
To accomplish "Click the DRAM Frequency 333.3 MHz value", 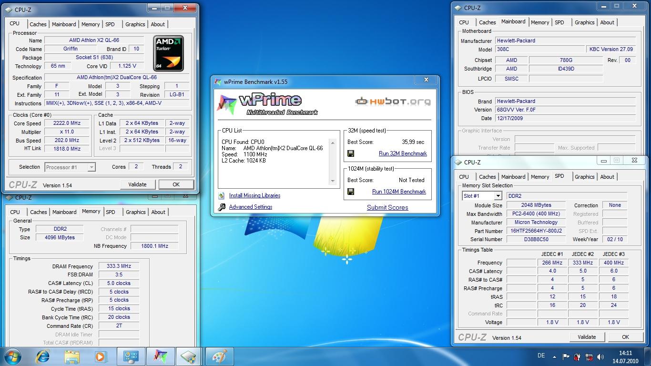I will [x=119, y=266].
